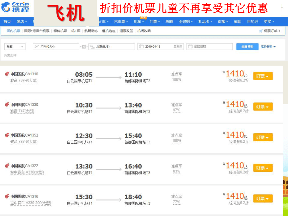Click the calendar icon in 返回日期 field
Viewport: 288px width, 216px height.
click(x=190, y=47)
